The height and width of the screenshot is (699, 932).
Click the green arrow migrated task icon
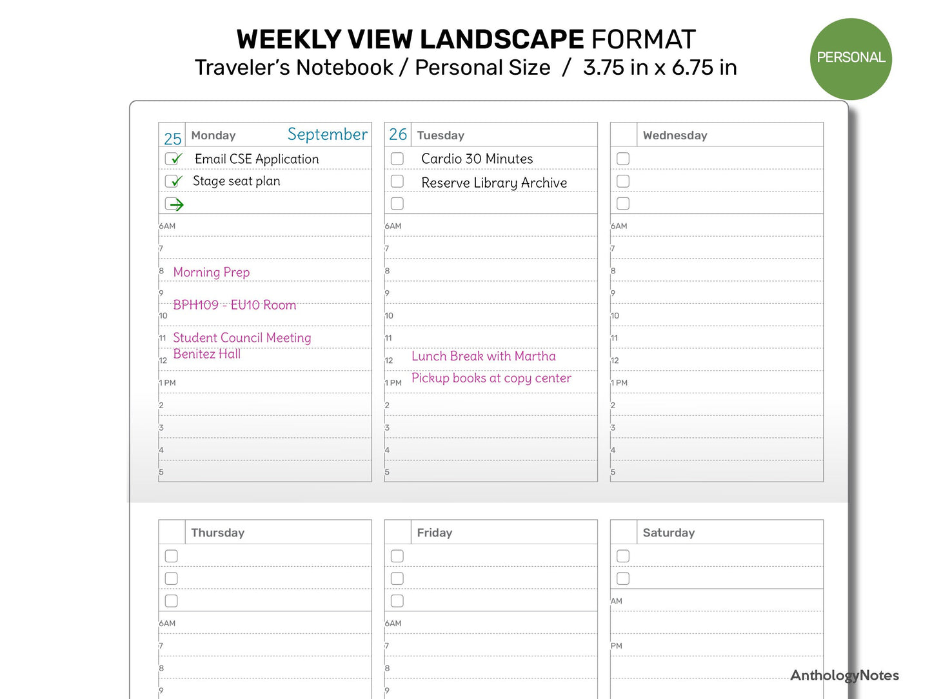pos(174,204)
